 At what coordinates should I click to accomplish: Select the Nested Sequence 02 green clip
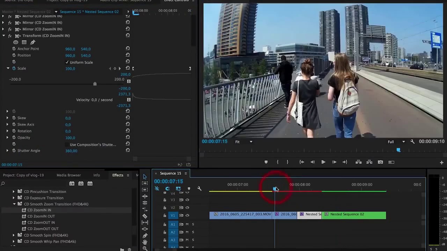point(353,215)
